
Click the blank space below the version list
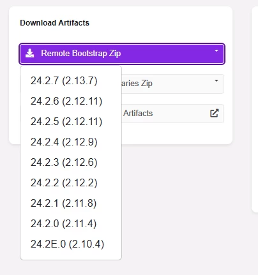point(71,267)
